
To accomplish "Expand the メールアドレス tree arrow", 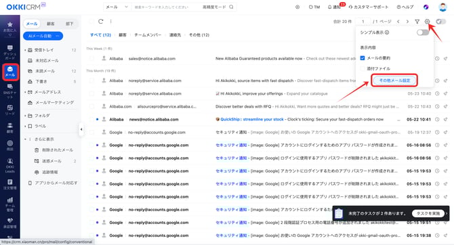I will (25, 92).
